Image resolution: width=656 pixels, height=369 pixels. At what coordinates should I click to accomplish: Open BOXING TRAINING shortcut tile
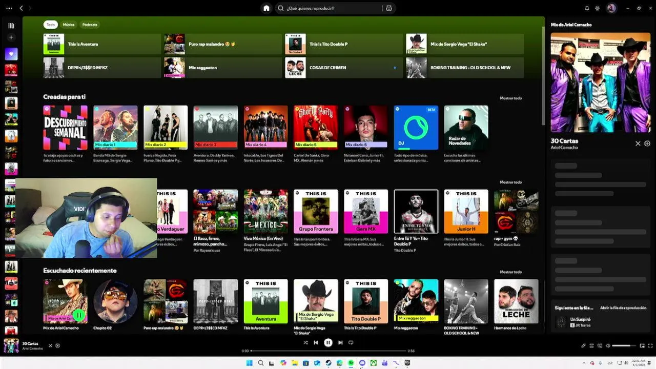point(464,68)
